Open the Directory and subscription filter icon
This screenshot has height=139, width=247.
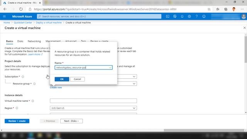click(175, 16)
